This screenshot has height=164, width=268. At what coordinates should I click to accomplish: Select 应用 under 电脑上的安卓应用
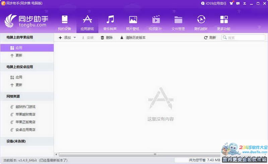pos(19,77)
